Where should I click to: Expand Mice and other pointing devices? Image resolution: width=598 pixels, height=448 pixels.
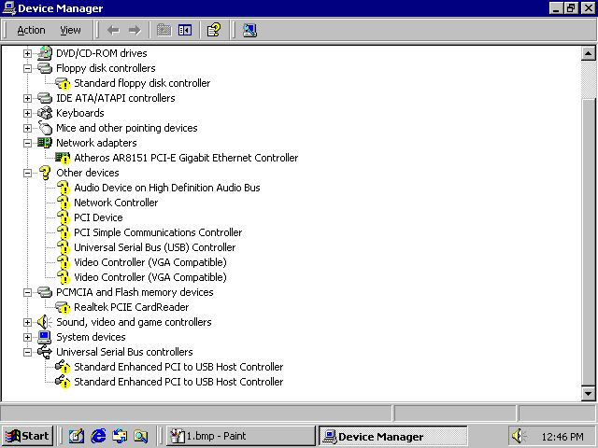click(27, 128)
